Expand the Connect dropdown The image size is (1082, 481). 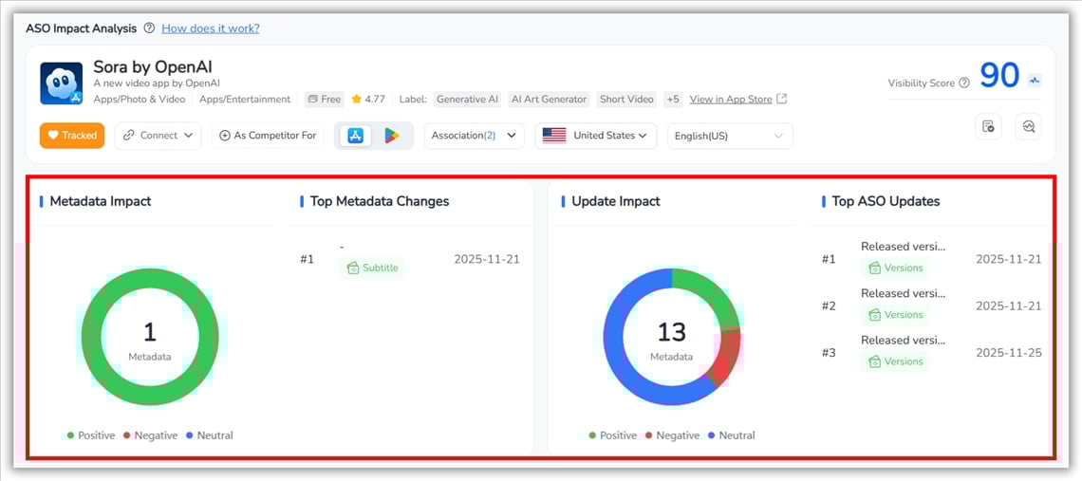click(158, 136)
